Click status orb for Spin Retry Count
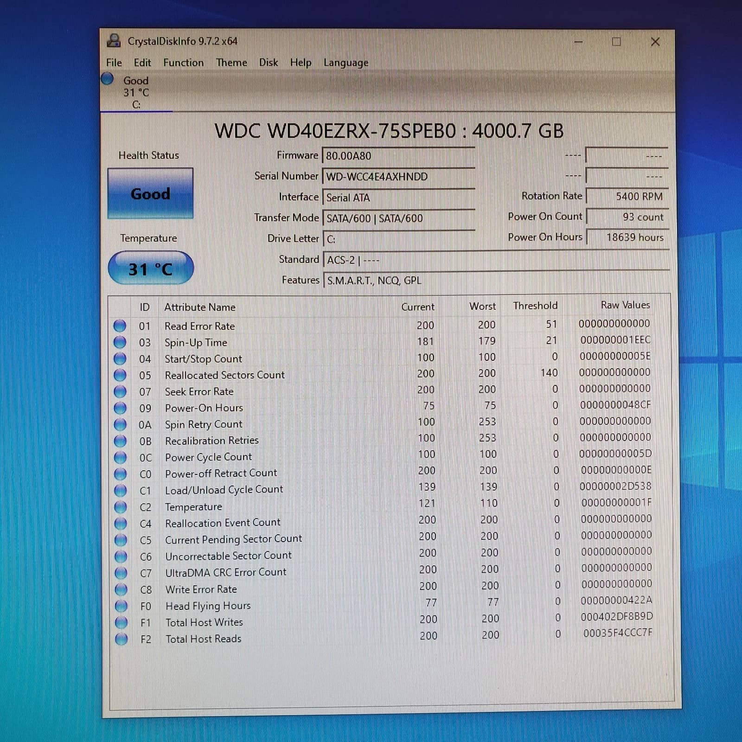 point(120,424)
